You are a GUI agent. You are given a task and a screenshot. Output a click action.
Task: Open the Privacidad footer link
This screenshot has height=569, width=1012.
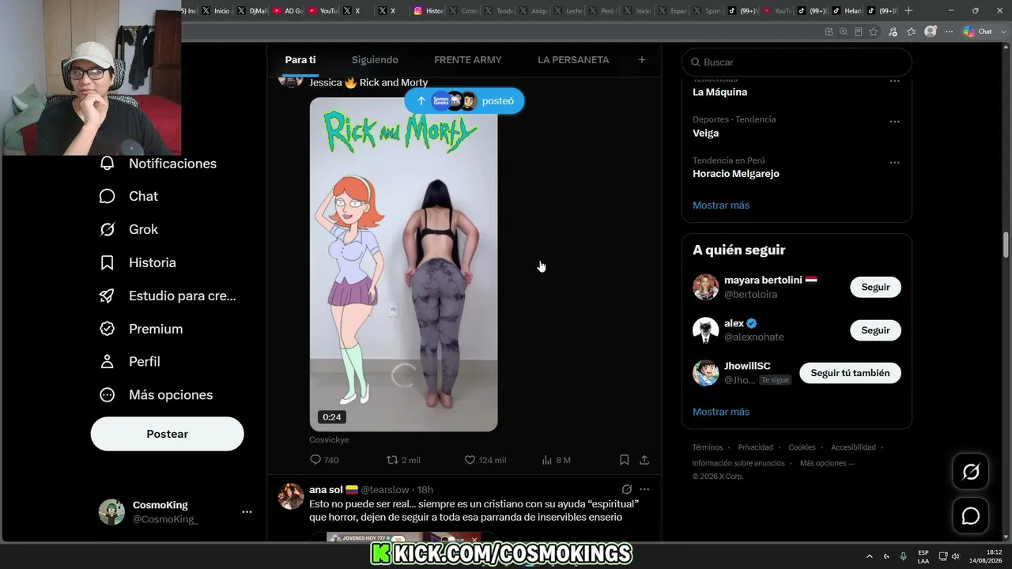[x=756, y=447]
